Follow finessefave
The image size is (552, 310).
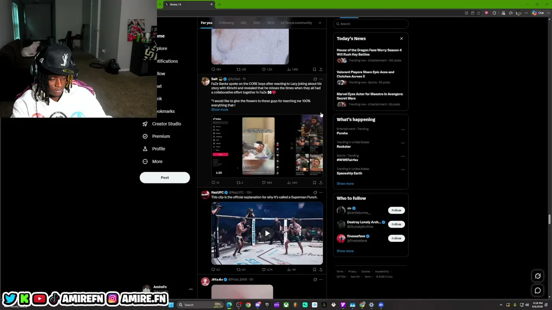coord(396,238)
